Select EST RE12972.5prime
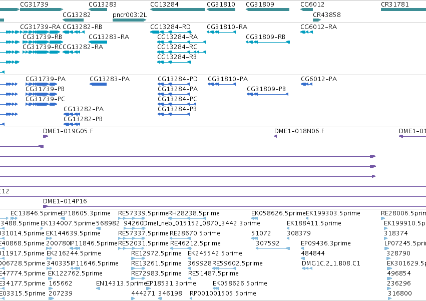This screenshot has height=301, width=426. tap(138, 258)
